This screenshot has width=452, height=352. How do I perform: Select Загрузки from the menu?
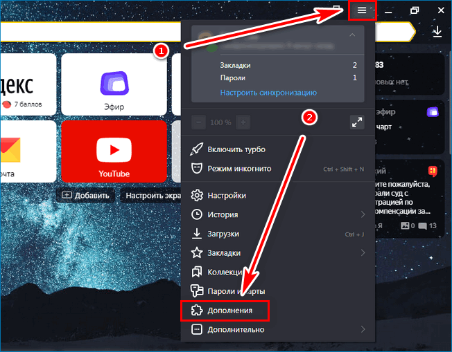223,234
